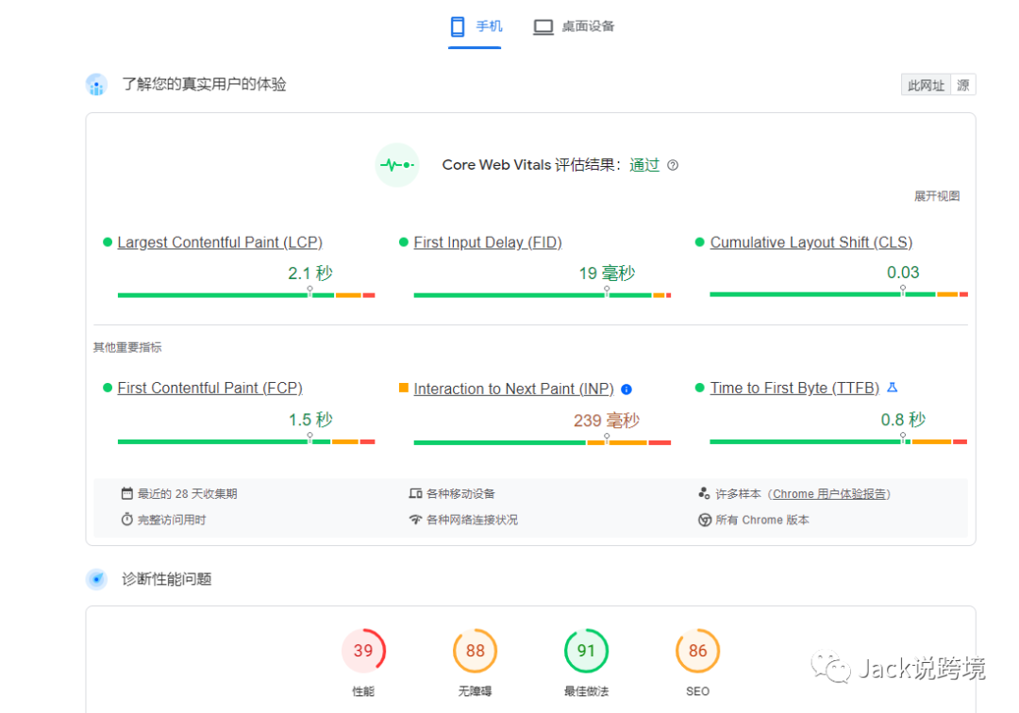Click the 诊断性能问题 section icon
The width and height of the screenshot is (1019, 713).
(x=96, y=578)
